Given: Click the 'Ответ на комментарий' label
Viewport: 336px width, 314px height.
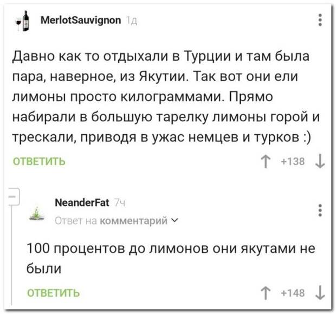Looking at the screenshot, I should pyautogui.click(x=111, y=220).
